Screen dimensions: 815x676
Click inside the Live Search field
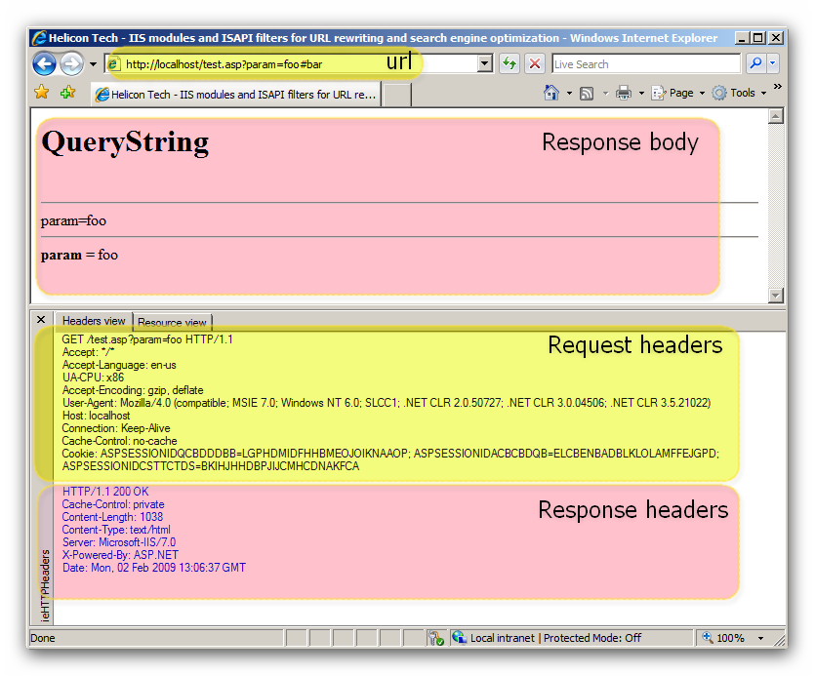click(x=644, y=64)
